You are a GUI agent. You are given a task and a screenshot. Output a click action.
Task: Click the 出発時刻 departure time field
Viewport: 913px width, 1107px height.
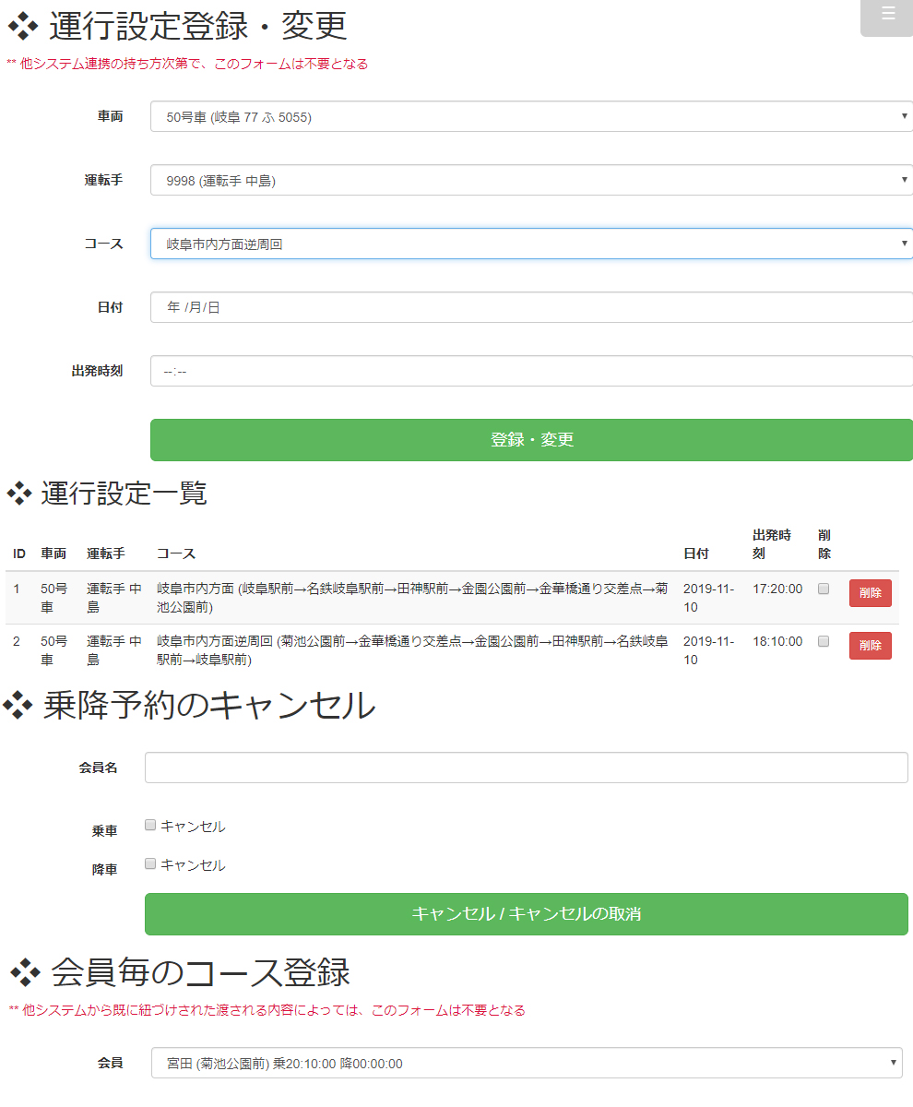(x=531, y=372)
